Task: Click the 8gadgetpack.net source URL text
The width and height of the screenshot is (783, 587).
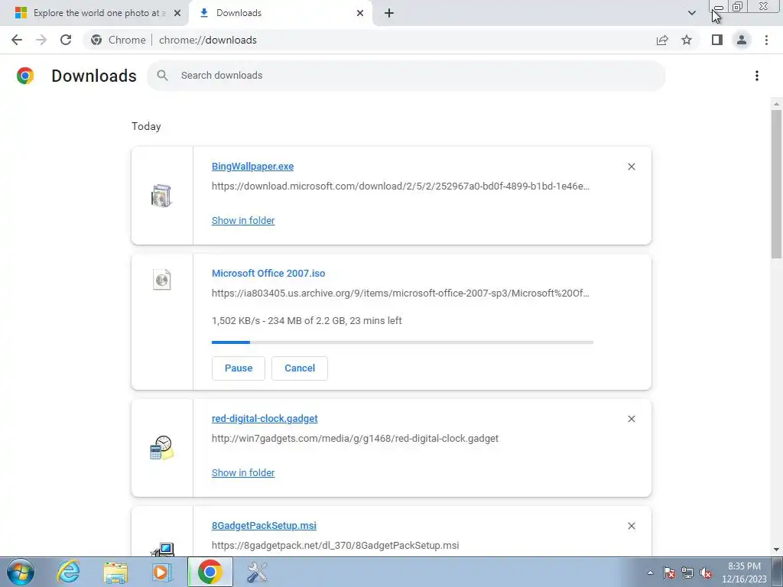Action: [x=335, y=546]
